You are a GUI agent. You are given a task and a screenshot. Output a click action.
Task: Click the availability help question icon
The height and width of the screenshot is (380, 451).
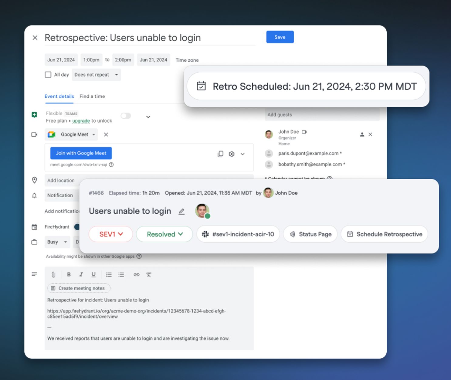(139, 256)
